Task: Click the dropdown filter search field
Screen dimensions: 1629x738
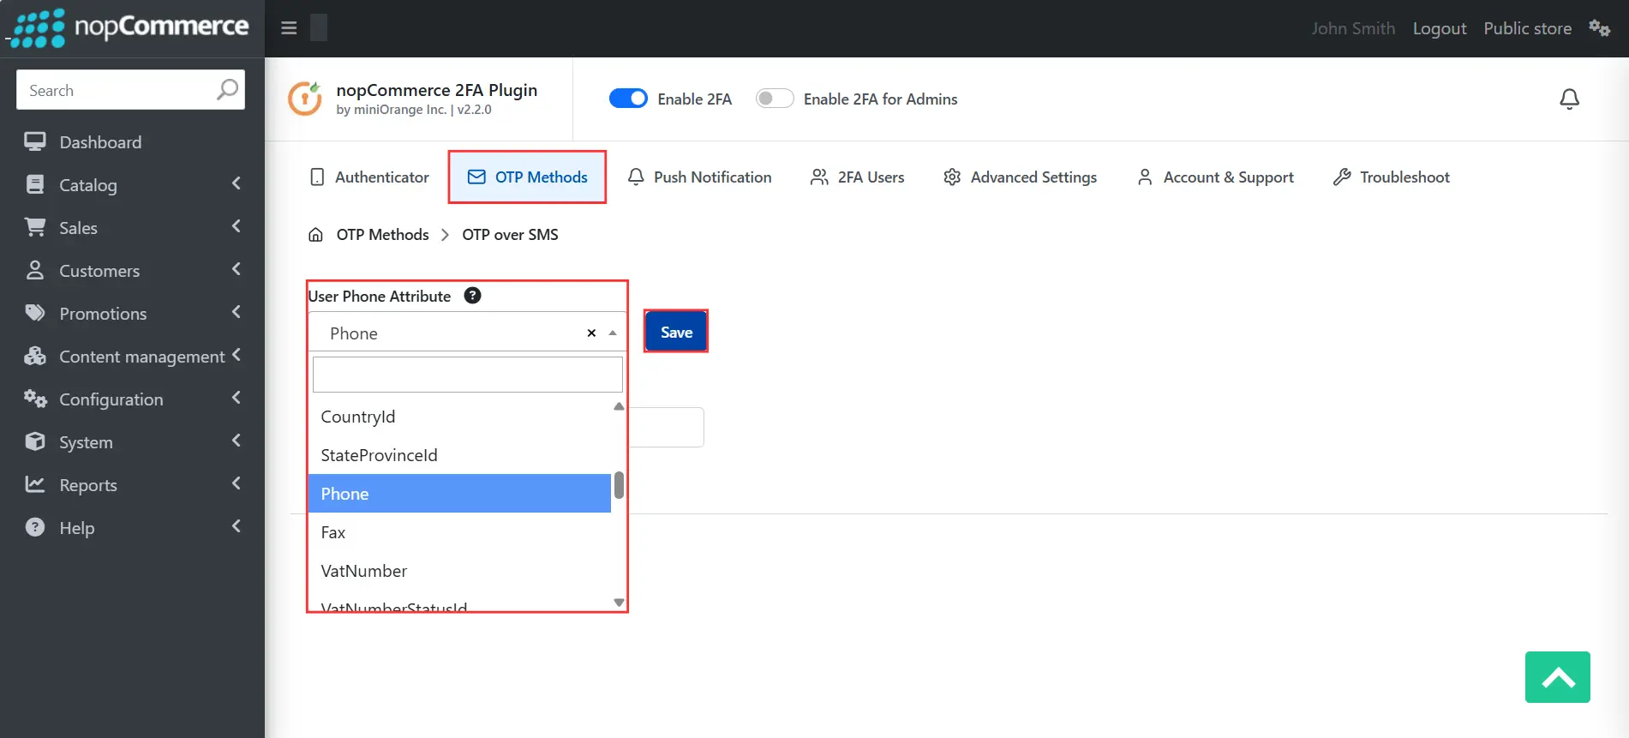Action: [x=468, y=375]
